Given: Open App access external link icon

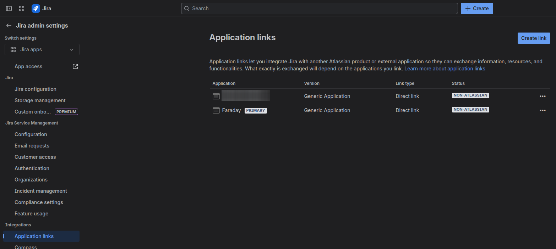Looking at the screenshot, I should tap(75, 66).
